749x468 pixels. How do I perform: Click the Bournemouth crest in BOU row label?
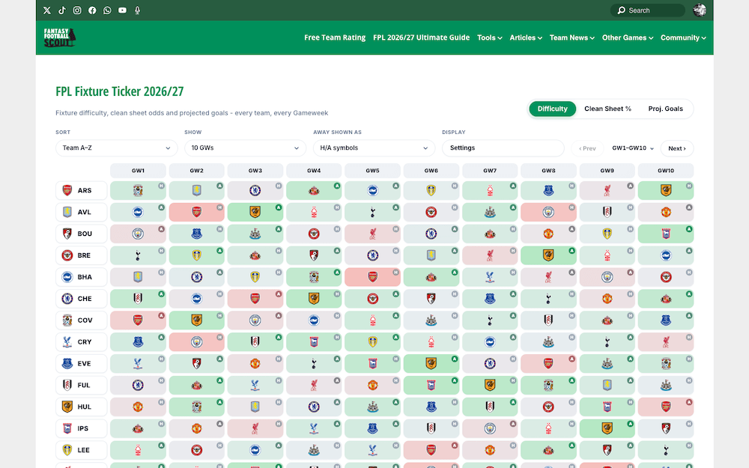coord(67,234)
